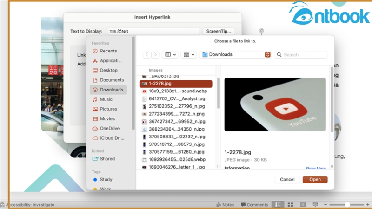
Task: Select file 1692926455...025d6.webp
Action: click(x=176, y=159)
